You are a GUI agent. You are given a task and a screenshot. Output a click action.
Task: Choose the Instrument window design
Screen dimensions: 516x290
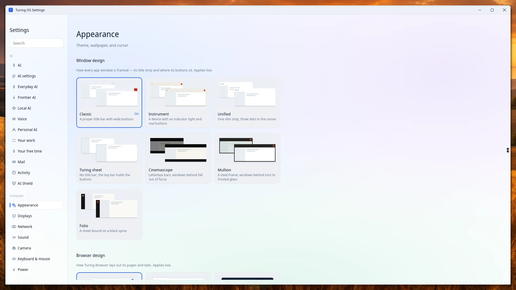[x=178, y=103]
